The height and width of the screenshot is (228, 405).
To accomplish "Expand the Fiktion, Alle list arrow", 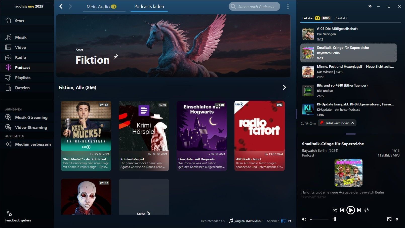I will (284, 87).
